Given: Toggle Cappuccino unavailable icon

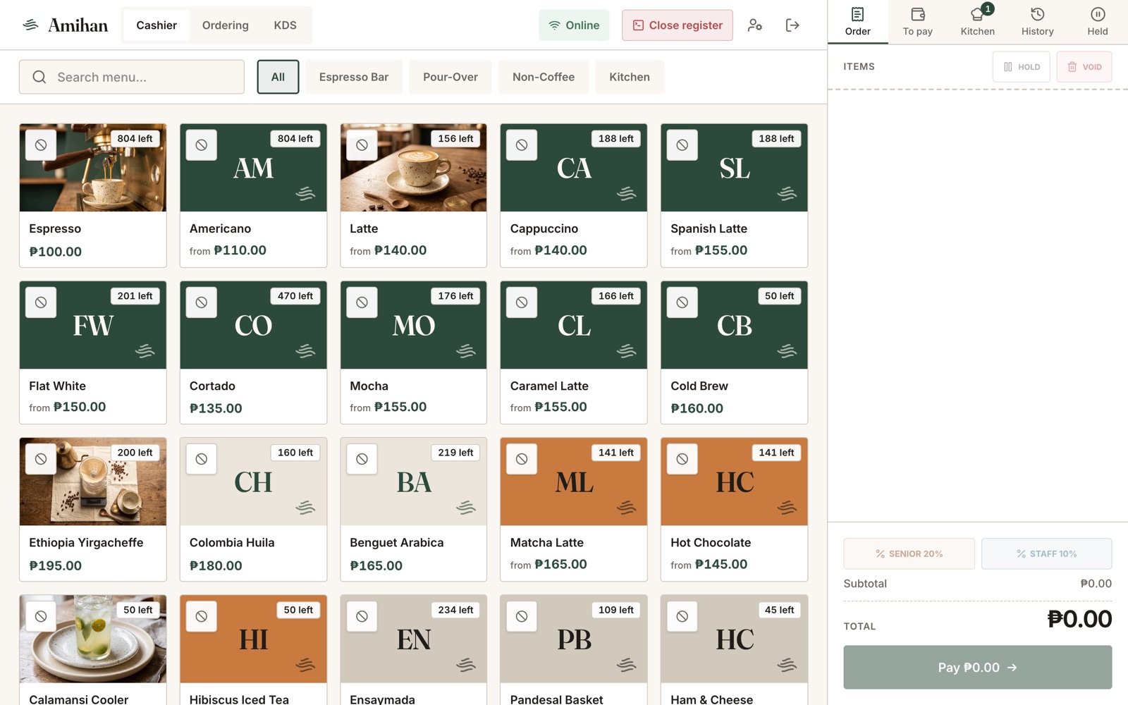Looking at the screenshot, I should point(522,145).
